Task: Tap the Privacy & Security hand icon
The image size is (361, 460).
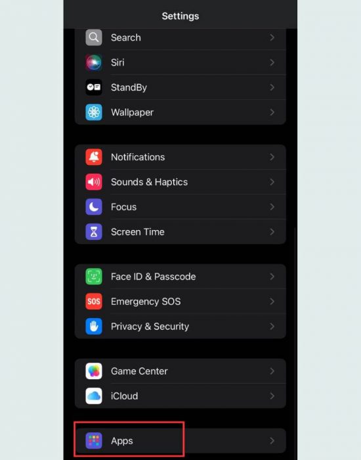Action: [94, 326]
